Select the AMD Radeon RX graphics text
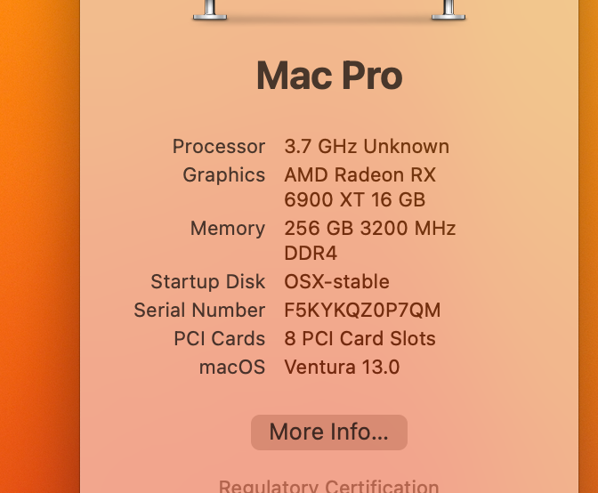The width and height of the screenshot is (598, 493). click(x=360, y=175)
